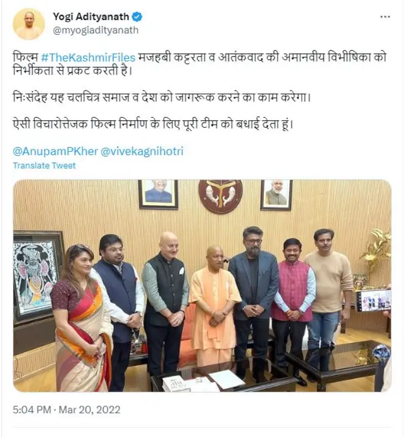
Task: Visit the @vivekagnihotri mention
Action: 142,151
